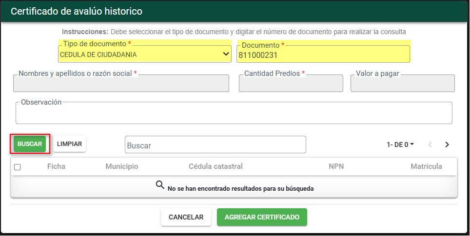This screenshot has width=470, height=236.
Task: Click the Cantidad Predios field
Action: point(291,83)
